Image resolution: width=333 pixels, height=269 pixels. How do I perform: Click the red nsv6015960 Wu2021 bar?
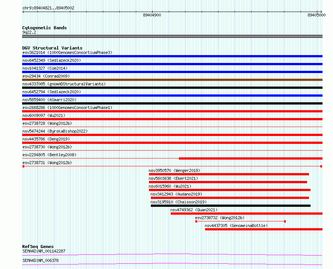pos(230,190)
